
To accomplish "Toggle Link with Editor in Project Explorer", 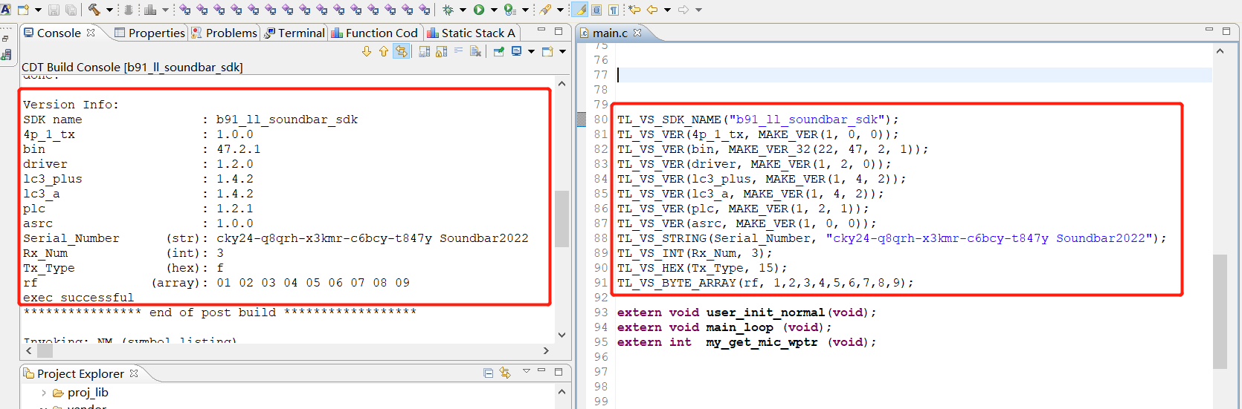I will click(x=506, y=373).
